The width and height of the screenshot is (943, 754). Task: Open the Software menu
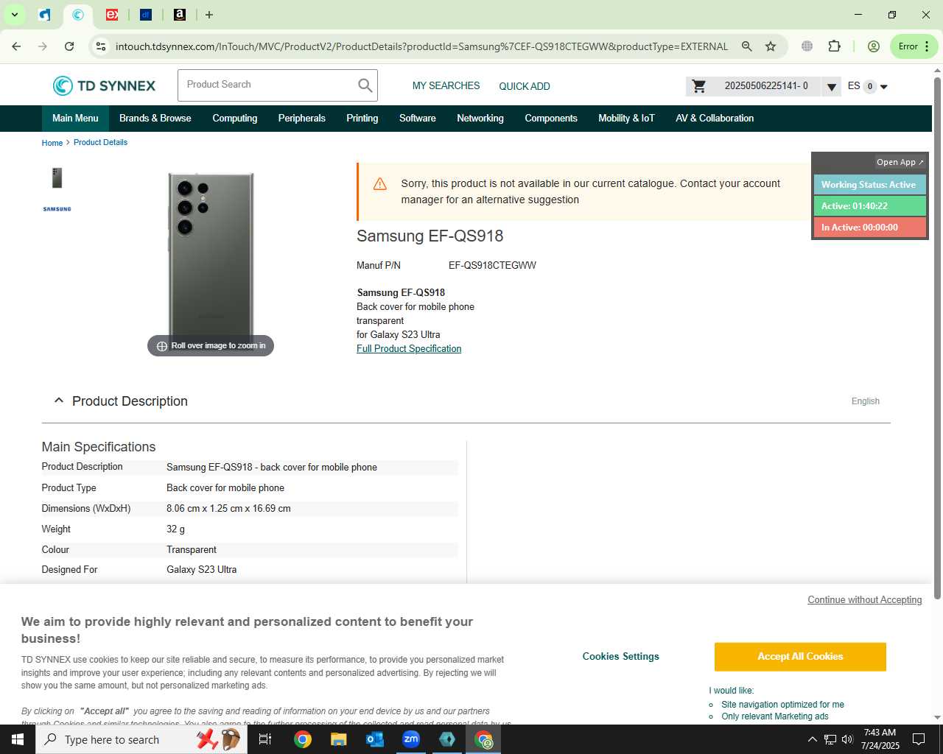click(x=418, y=119)
